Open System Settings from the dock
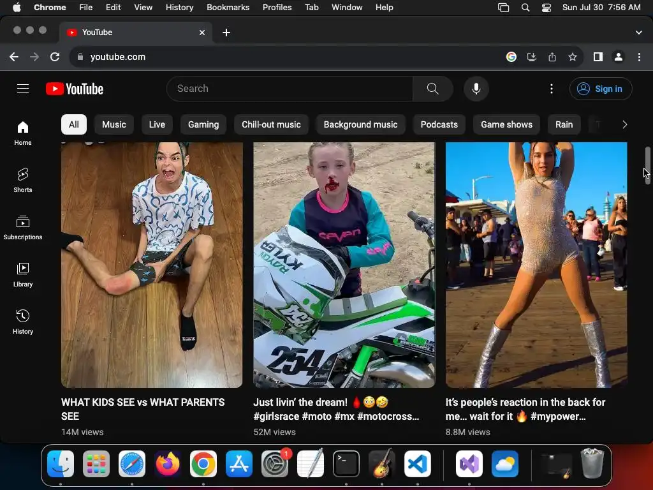The height and width of the screenshot is (490, 653). [x=275, y=464]
